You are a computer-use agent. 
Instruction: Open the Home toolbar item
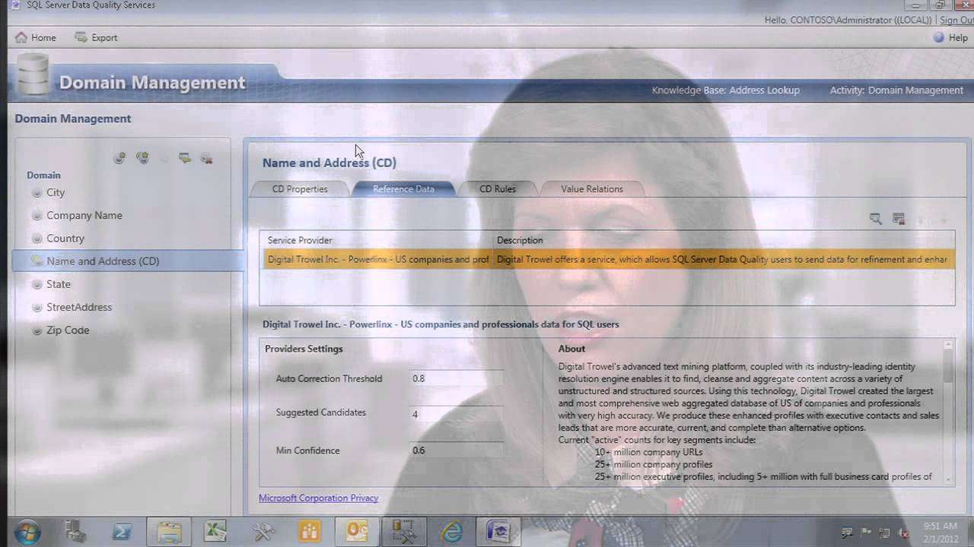click(x=36, y=37)
